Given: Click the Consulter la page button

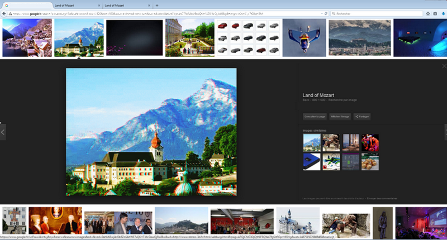Looking at the screenshot, I should click(x=315, y=117).
